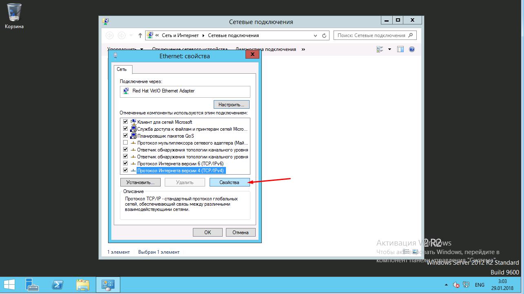The width and height of the screenshot is (524, 294).
Task: Show more toolbar commands with » chevron
Action: pos(303,49)
